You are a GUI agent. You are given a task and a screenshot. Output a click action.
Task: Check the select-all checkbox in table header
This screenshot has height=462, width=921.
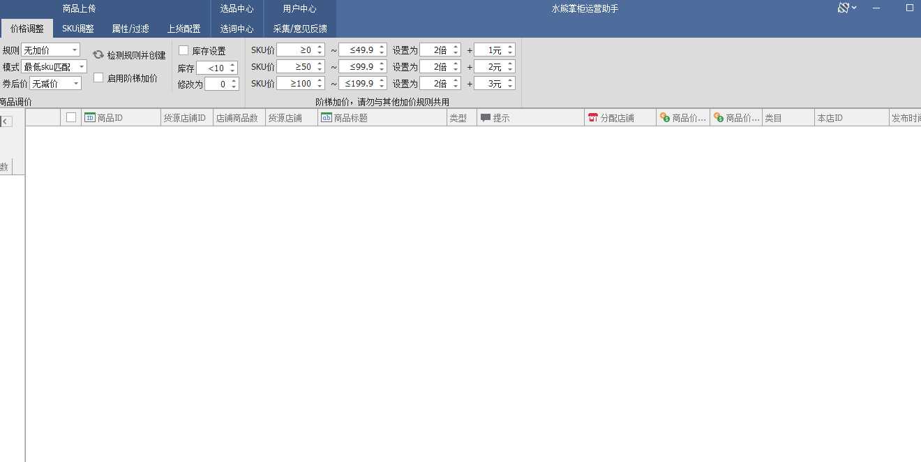(70, 118)
